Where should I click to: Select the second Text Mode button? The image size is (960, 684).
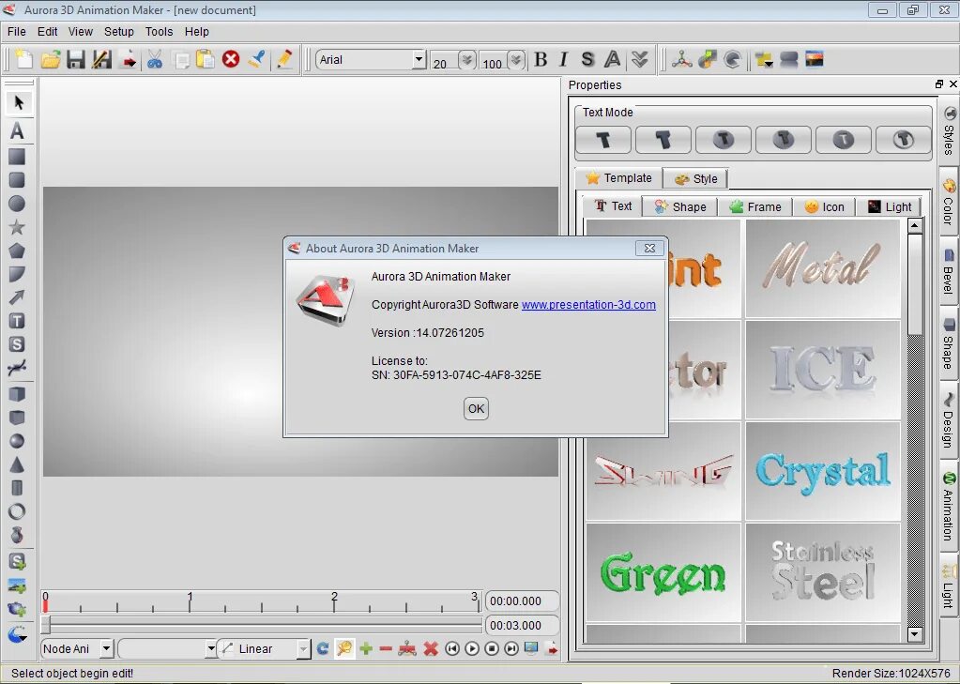pos(663,140)
